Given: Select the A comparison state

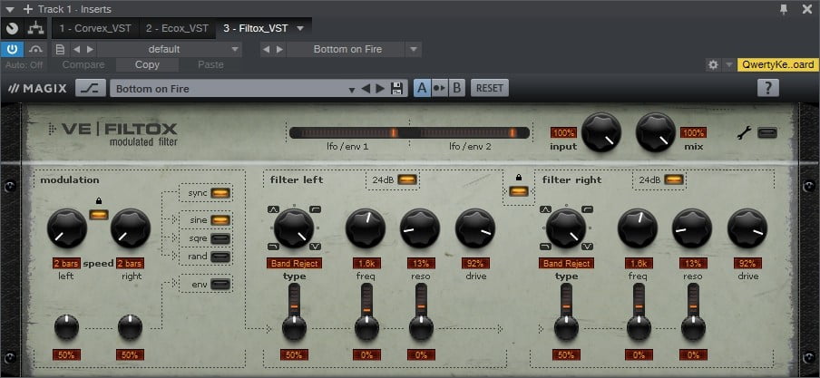Looking at the screenshot, I should [x=422, y=88].
